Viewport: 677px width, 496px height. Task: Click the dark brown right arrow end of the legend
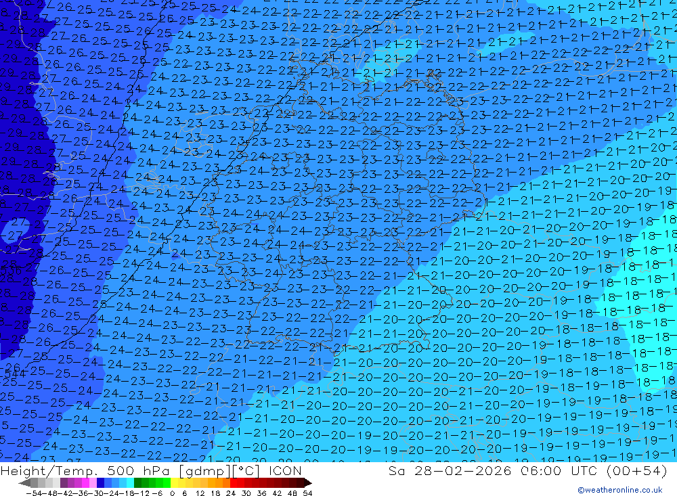tap(308, 483)
